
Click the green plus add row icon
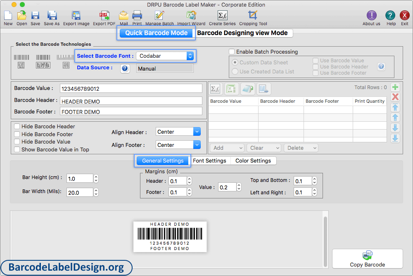pos(395,87)
